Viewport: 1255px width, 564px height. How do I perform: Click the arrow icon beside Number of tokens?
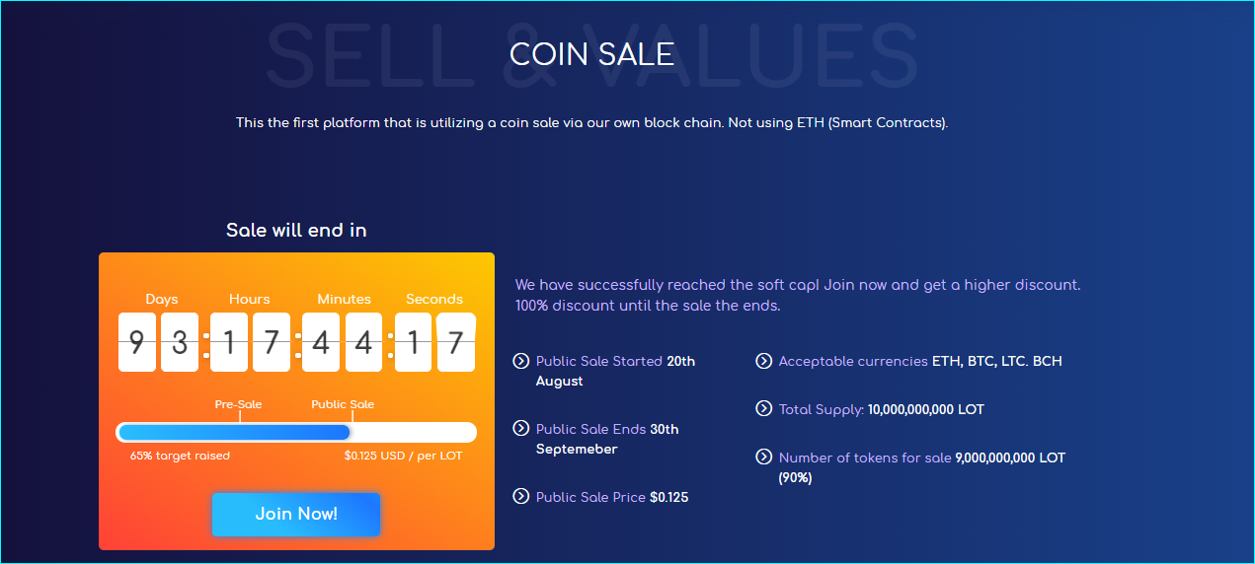tap(763, 457)
